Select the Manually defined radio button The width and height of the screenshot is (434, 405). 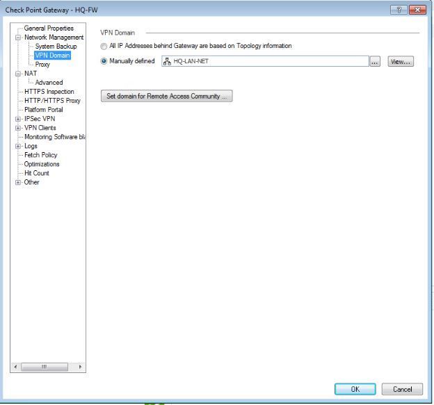[104, 62]
